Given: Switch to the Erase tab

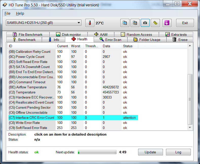Looking at the screenshot, I should [180, 40].
